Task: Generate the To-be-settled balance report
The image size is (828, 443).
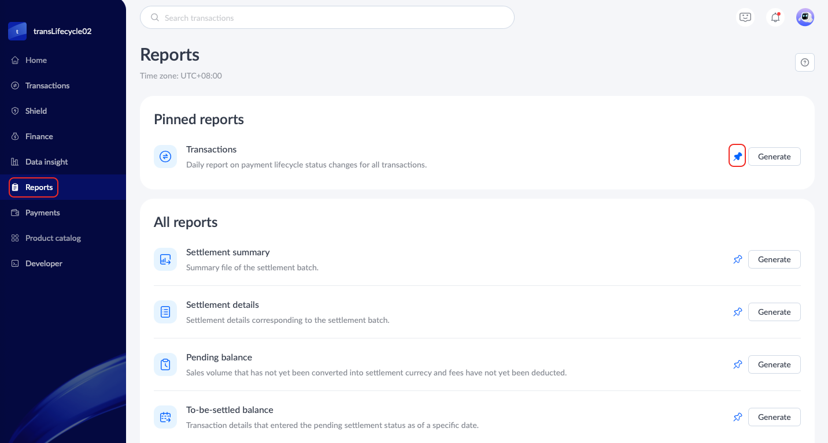Action: 774,417
